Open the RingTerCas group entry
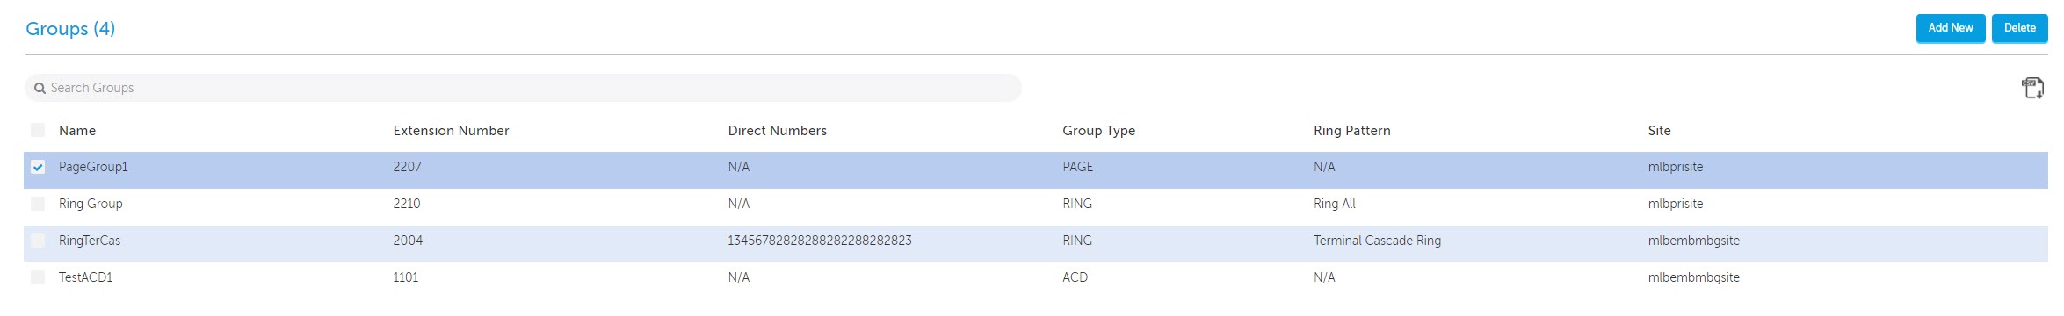The image size is (2064, 316). click(90, 241)
